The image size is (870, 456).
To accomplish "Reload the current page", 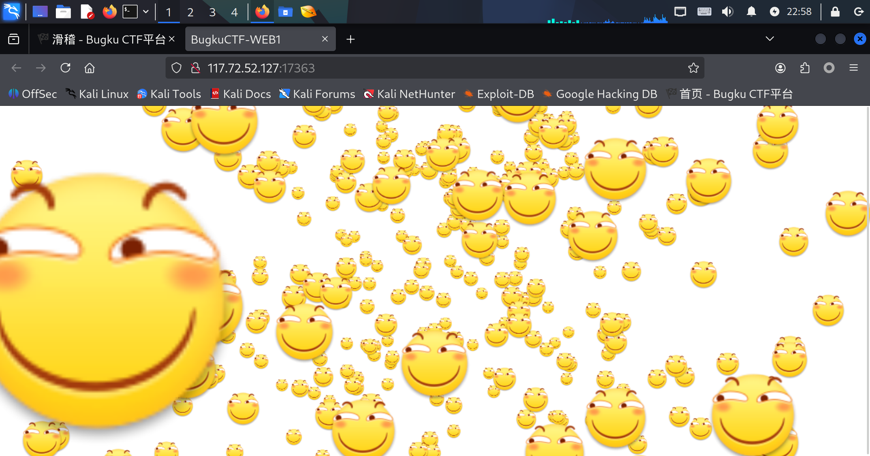I will pyautogui.click(x=65, y=68).
